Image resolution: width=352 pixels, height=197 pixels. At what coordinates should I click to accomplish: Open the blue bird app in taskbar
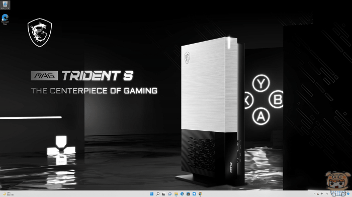click(194, 194)
